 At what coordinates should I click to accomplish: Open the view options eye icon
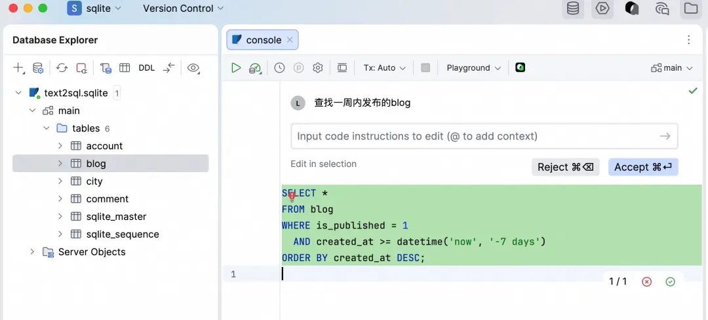click(193, 68)
